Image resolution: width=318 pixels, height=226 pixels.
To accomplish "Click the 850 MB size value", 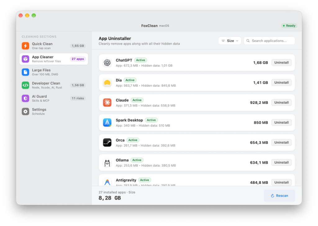I will tap(261, 123).
